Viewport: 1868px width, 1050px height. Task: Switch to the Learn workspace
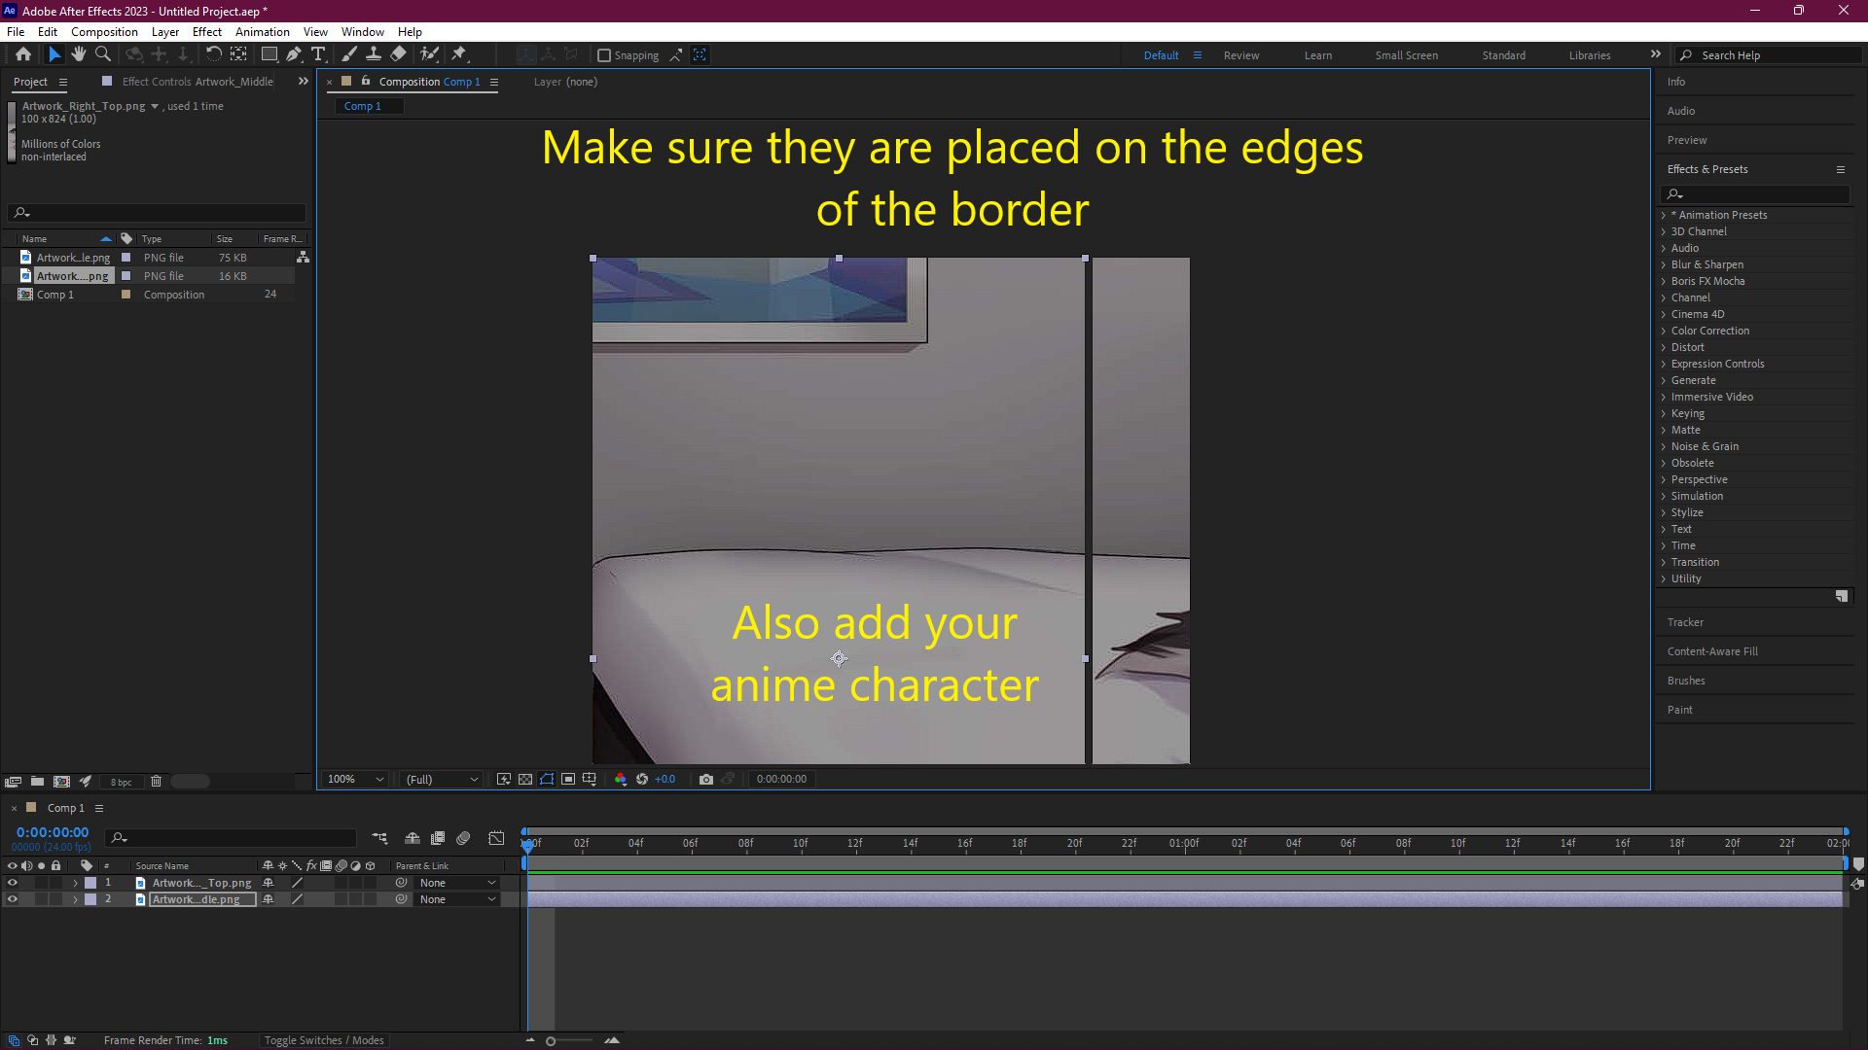[1317, 55]
